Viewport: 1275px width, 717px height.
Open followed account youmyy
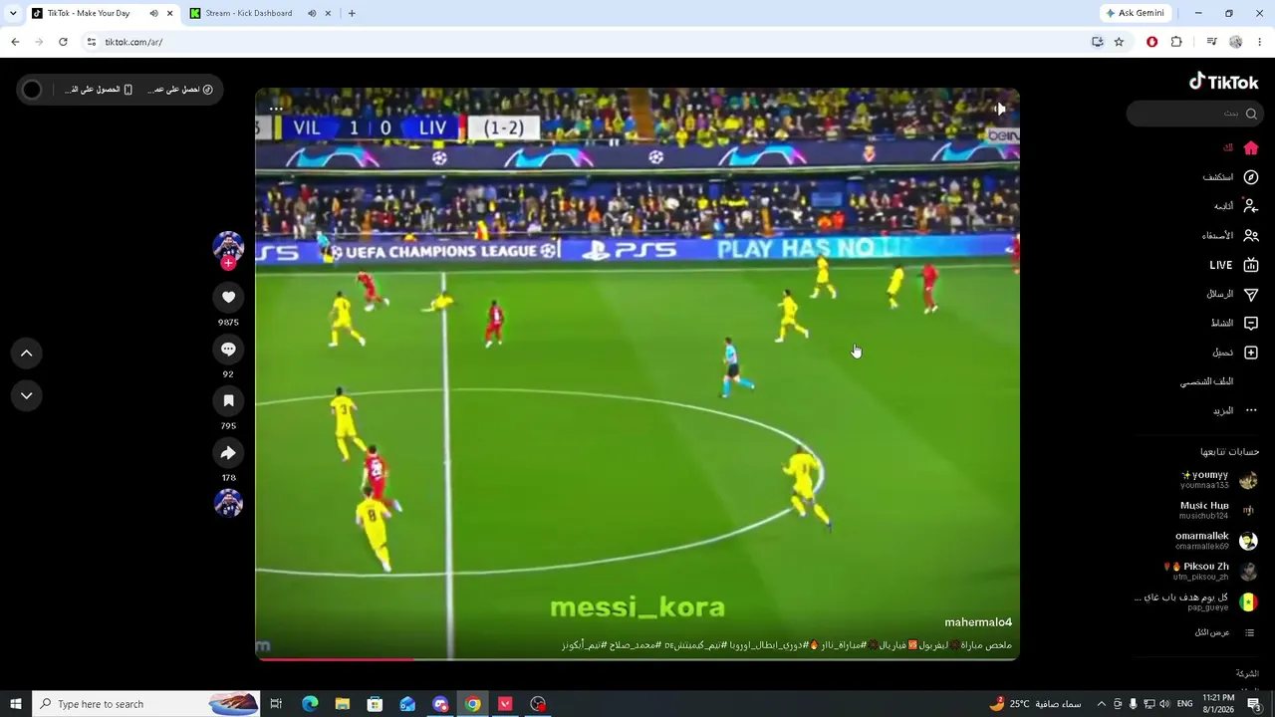pyautogui.click(x=1218, y=480)
